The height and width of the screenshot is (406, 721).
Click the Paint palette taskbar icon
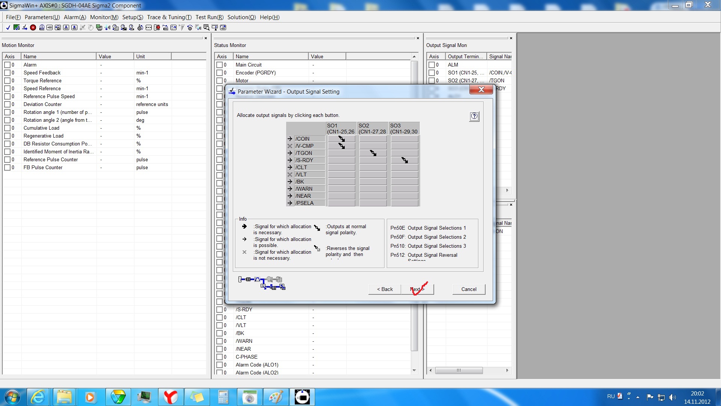(x=276, y=397)
